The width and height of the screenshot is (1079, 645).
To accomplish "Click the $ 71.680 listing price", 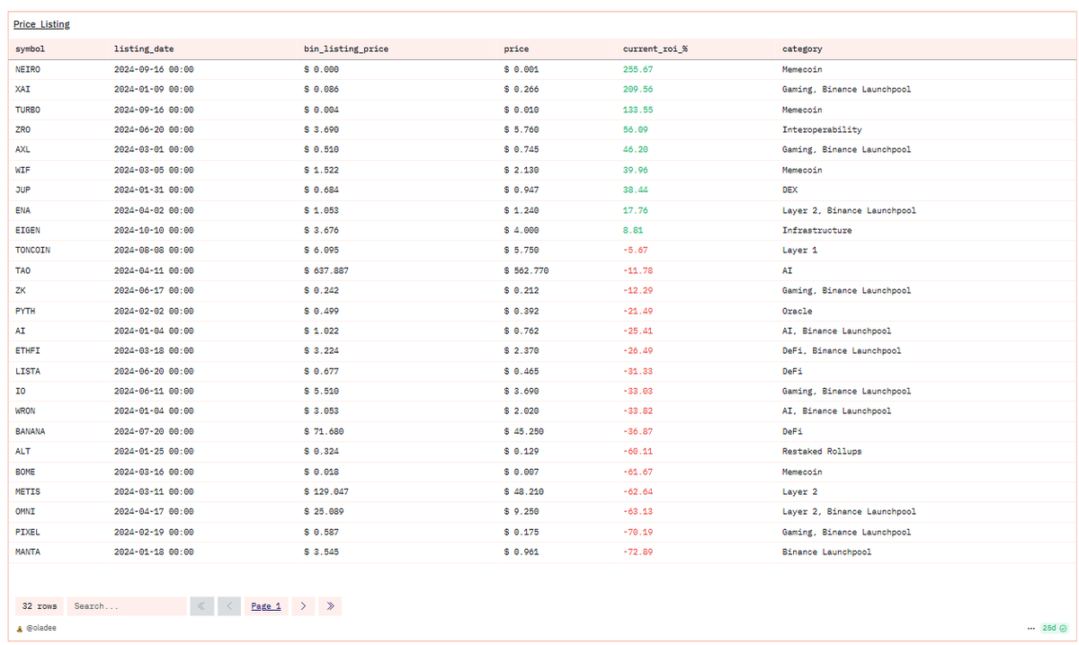I will 325,431.
